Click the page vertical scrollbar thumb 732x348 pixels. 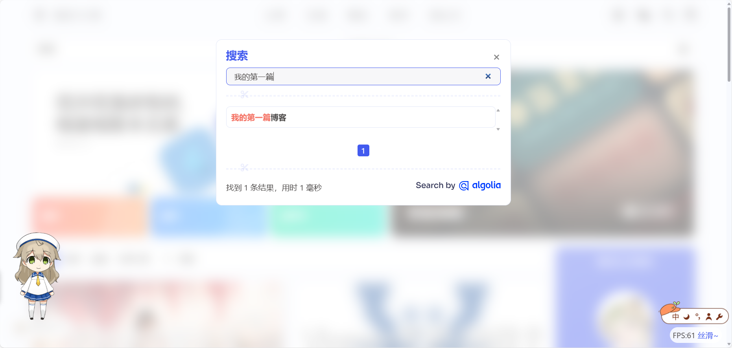click(729, 44)
